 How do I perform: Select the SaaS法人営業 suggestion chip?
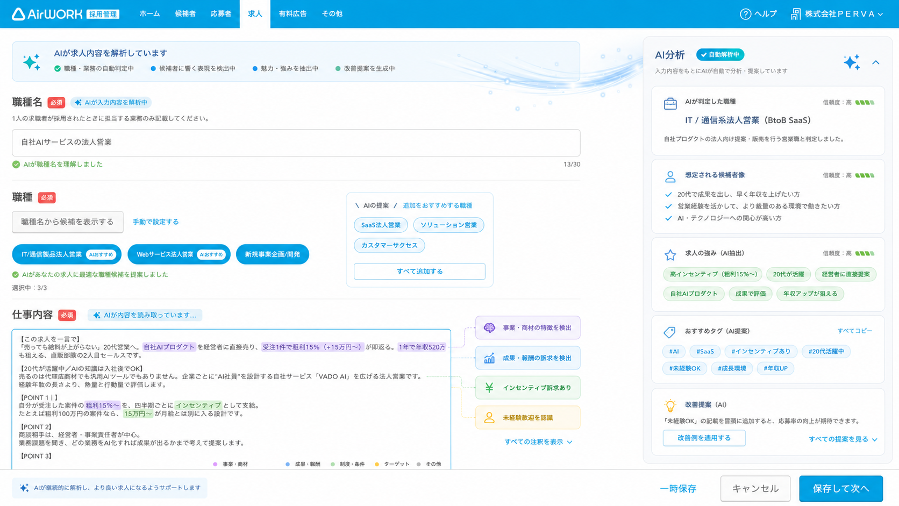tap(381, 225)
